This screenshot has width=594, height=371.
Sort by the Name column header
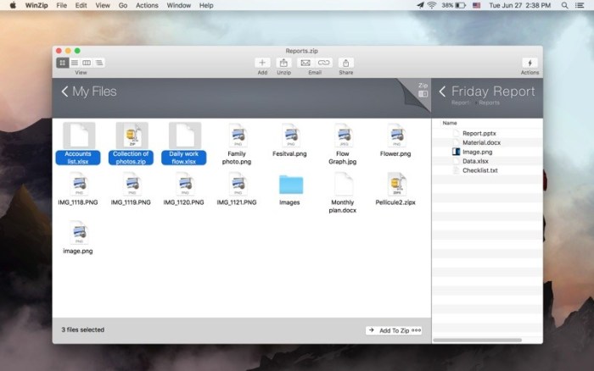(x=450, y=123)
